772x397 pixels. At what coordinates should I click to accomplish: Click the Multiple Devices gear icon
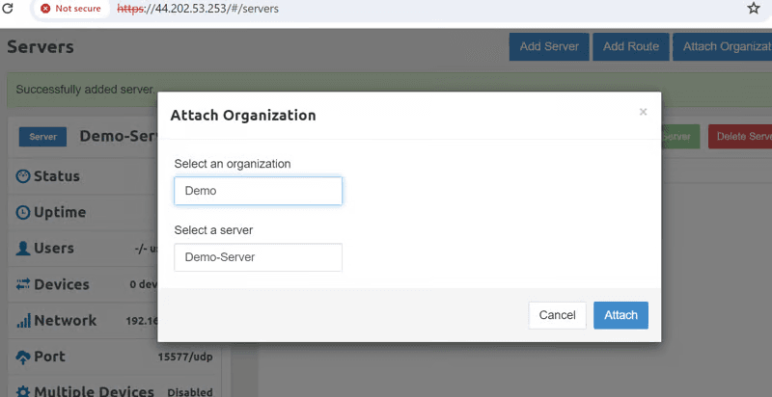coord(23,391)
